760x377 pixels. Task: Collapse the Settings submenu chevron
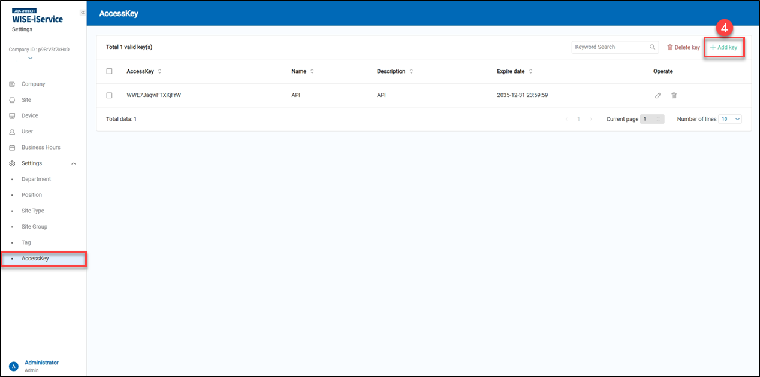(73, 163)
